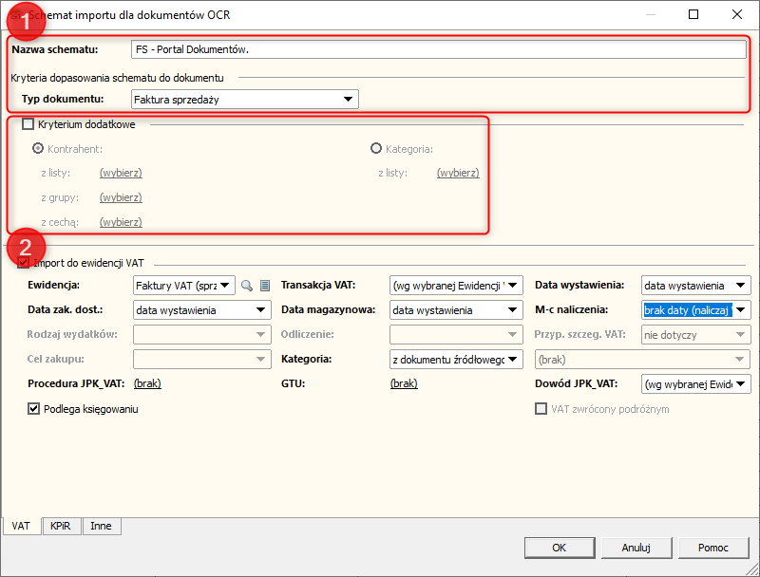The width and height of the screenshot is (760, 577).
Task: Open the Data zak. dost. dropdown
Action: tap(202, 310)
